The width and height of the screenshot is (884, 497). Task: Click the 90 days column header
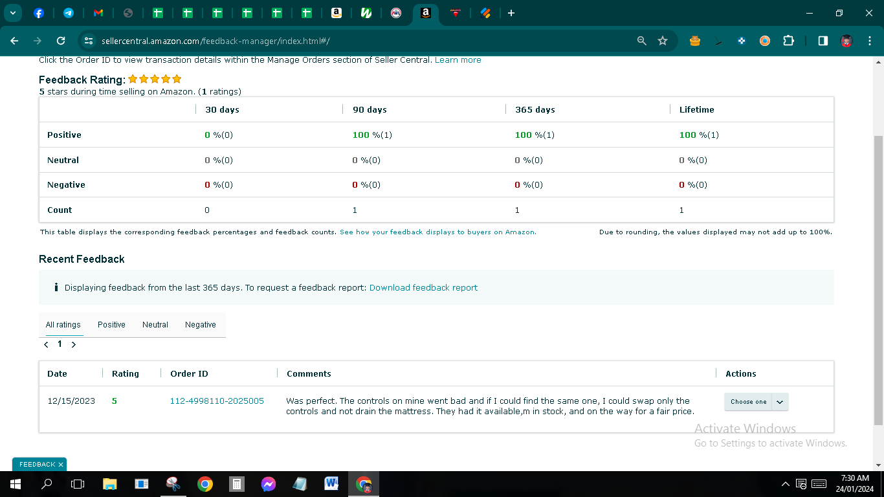(x=370, y=109)
